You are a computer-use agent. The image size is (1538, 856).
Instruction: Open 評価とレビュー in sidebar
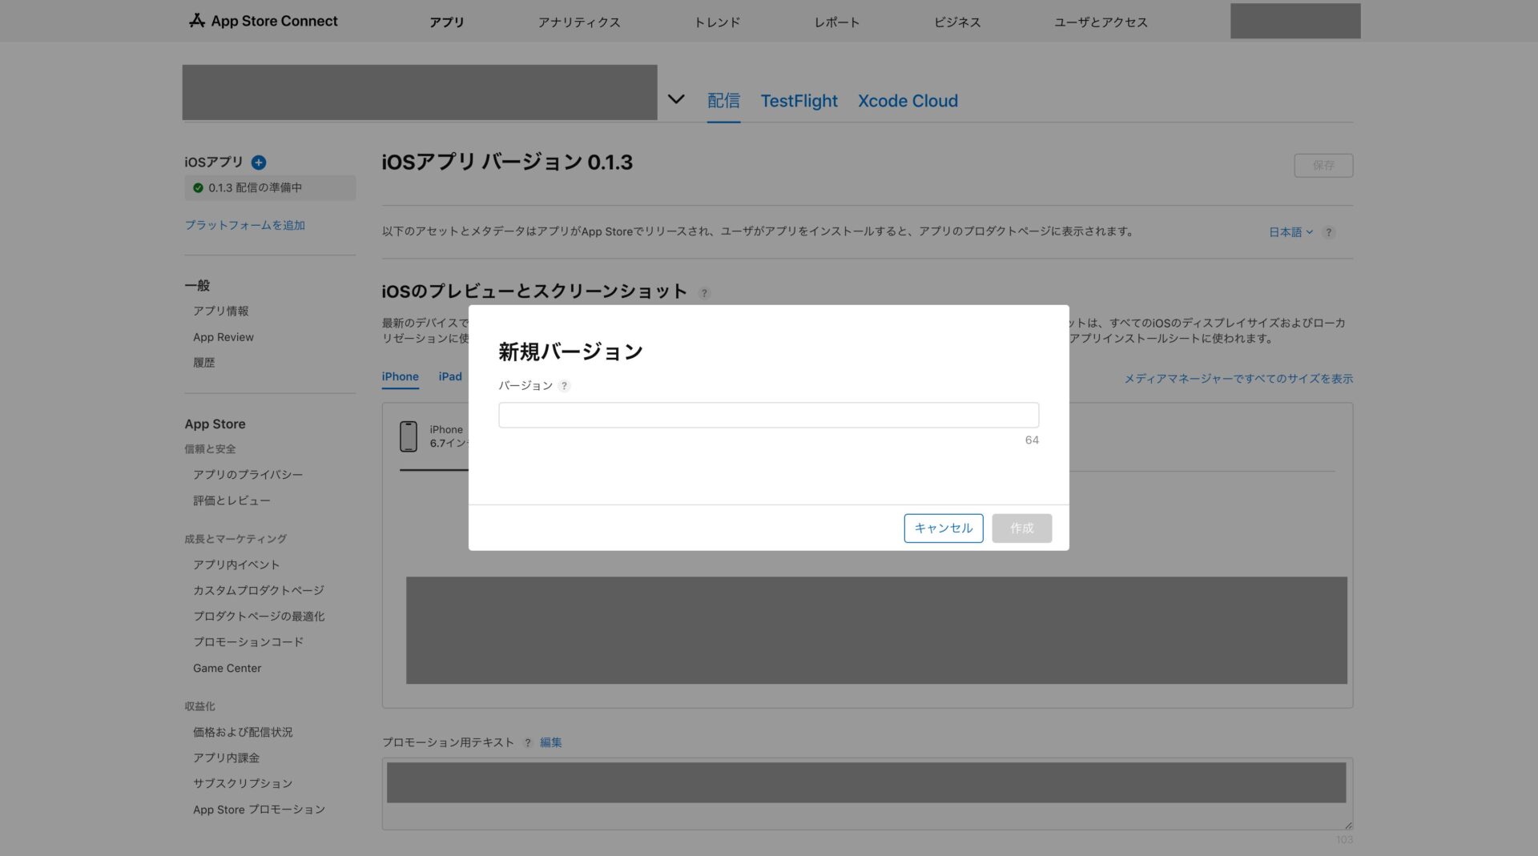coord(232,500)
